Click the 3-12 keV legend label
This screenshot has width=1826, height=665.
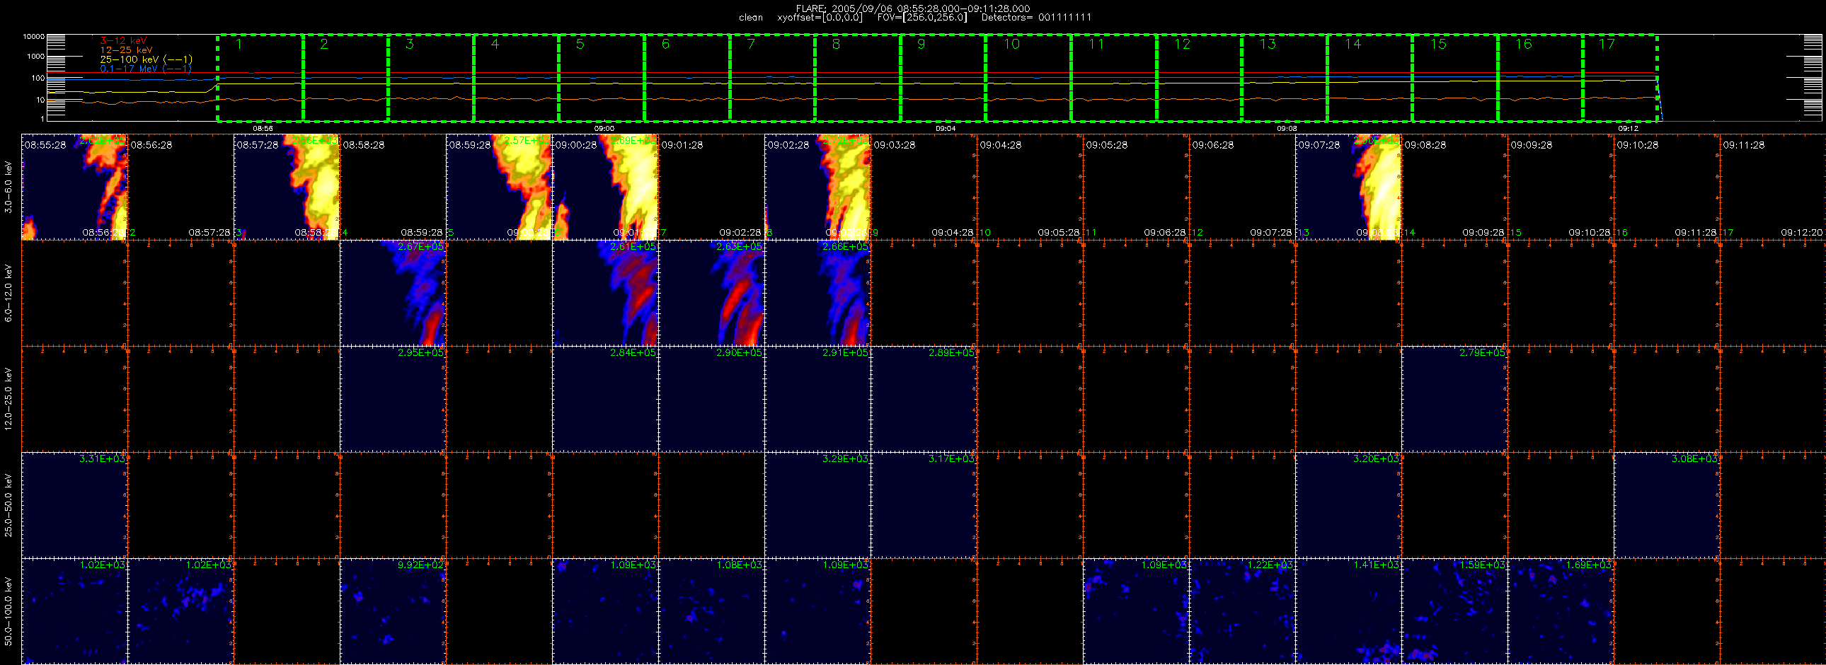tap(123, 41)
